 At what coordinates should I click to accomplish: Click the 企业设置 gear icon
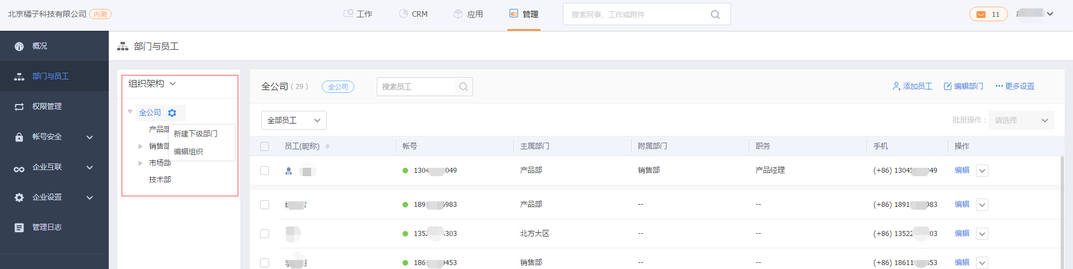[x=19, y=197]
